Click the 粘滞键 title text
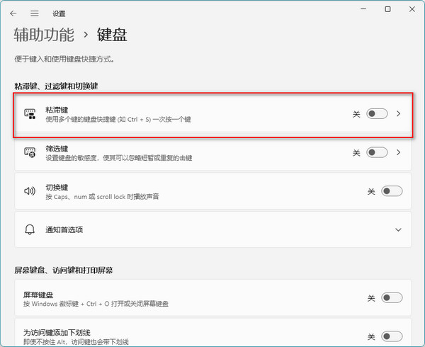Screen dimensions: 425x347 click(x=56, y=109)
